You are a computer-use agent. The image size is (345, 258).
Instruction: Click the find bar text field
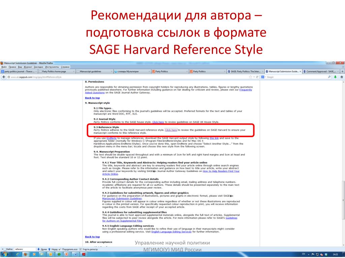[25, 249]
